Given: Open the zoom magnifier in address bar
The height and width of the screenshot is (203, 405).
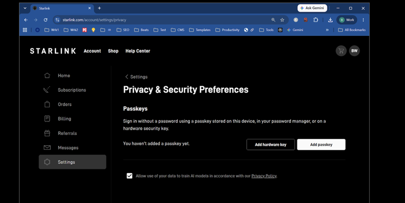Looking at the screenshot, I should [x=273, y=20].
